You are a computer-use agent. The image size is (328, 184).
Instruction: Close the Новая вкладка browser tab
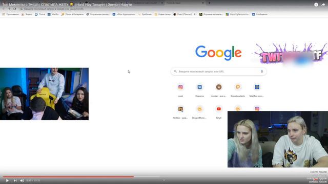tap(203, 3)
